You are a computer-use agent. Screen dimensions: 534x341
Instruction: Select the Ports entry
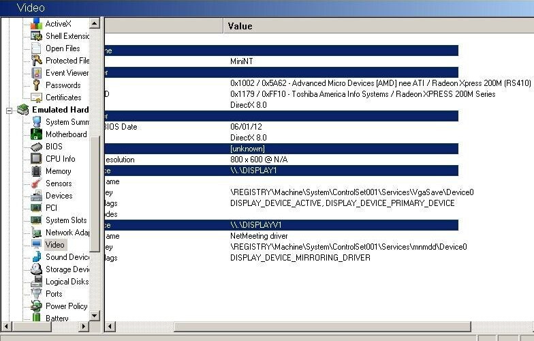click(x=54, y=293)
